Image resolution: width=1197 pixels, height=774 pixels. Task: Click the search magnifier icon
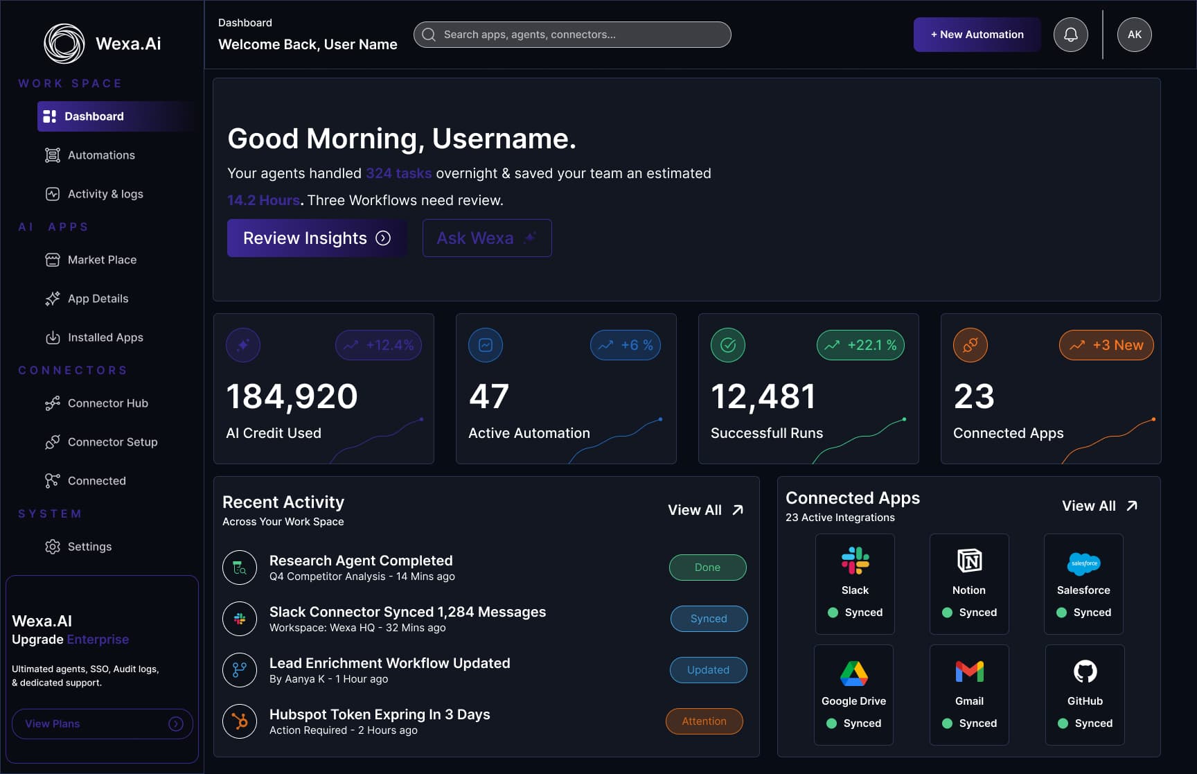tap(429, 35)
